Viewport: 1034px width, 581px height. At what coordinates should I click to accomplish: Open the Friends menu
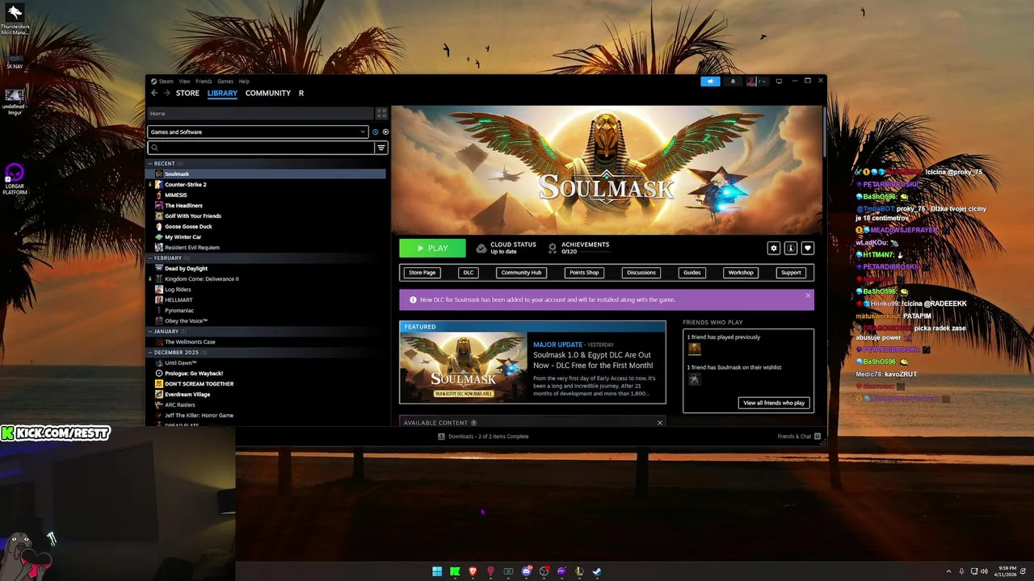click(204, 82)
